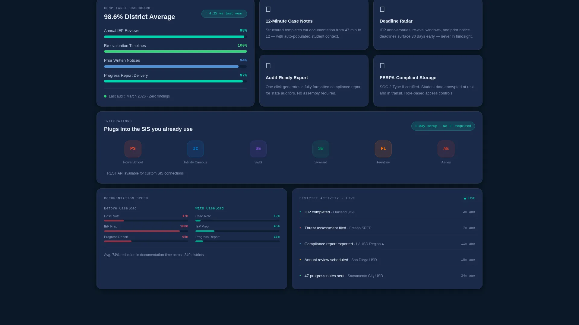579x325 pixels.
Task: Click Plugs into the SIS you already use
Action: (x=148, y=129)
